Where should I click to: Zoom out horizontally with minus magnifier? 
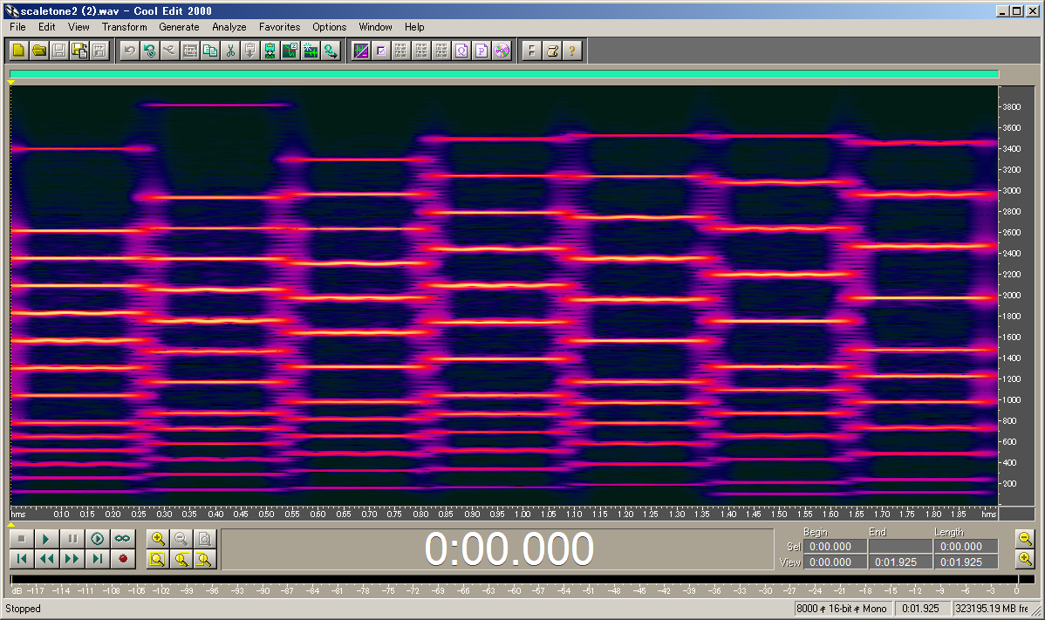pyautogui.click(x=181, y=539)
